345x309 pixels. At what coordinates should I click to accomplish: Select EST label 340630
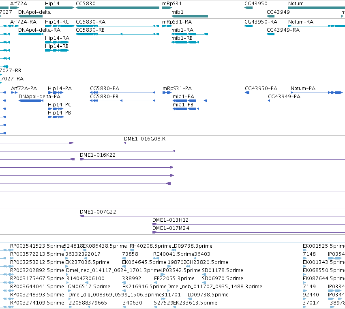[x=133, y=303]
